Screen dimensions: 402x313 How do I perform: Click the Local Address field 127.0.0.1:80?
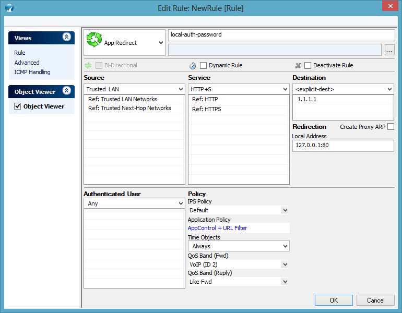[x=343, y=146]
